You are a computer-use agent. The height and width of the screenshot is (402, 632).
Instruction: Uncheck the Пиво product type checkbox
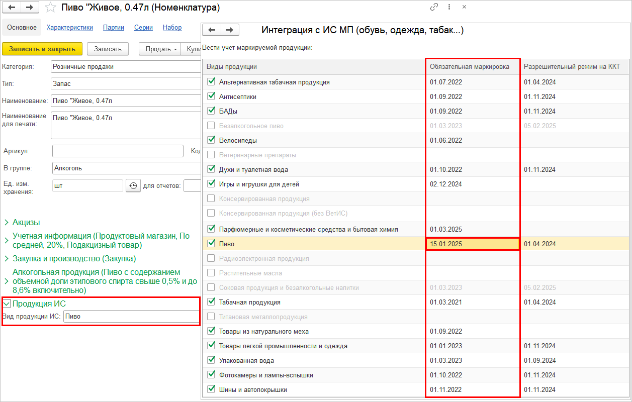(211, 244)
